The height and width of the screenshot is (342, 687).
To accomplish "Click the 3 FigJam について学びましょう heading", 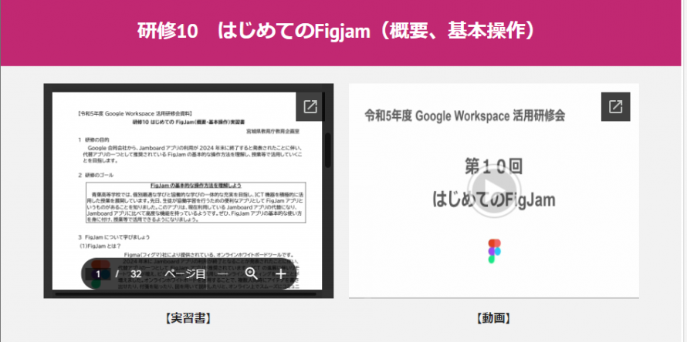I will (x=114, y=237).
